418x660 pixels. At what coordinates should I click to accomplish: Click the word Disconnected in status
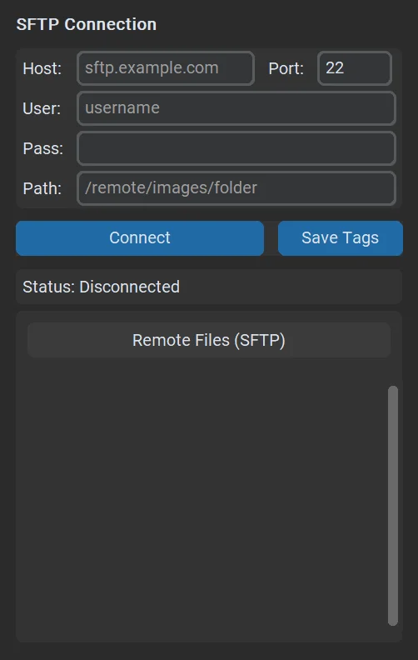tap(130, 287)
